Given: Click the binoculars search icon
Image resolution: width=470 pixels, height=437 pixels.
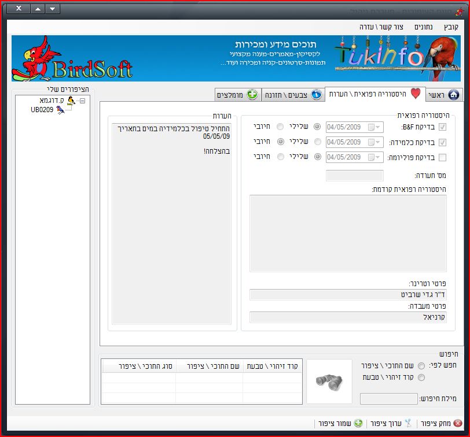Looking at the screenshot, I should 329,381.
